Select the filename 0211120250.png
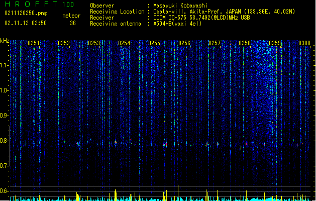Screen dimensions: 316x201 point(26,13)
